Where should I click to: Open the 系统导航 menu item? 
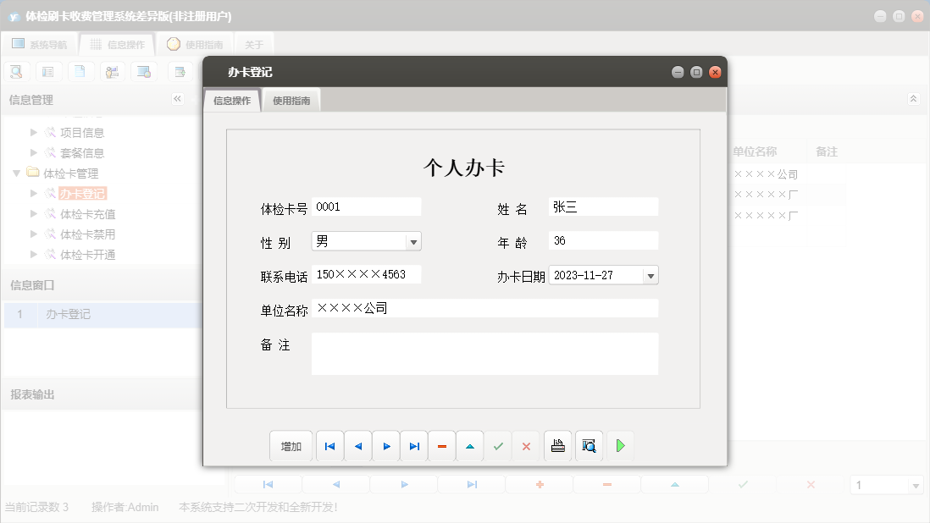tap(37, 43)
